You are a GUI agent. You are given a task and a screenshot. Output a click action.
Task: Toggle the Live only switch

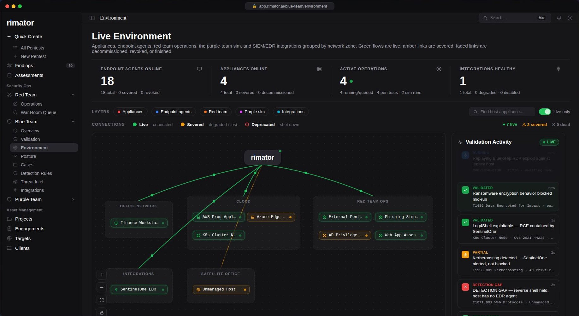point(545,112)
